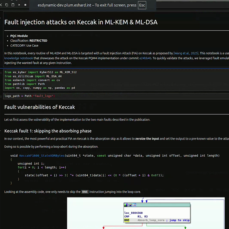
Task: Click the BNE instruction in the graph
Action: tap(127, 220)
